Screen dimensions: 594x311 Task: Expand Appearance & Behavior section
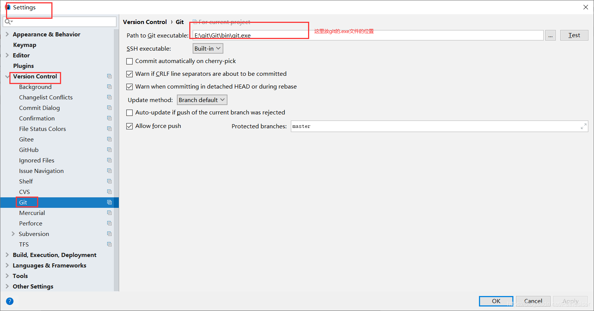[x=7, y=34]
